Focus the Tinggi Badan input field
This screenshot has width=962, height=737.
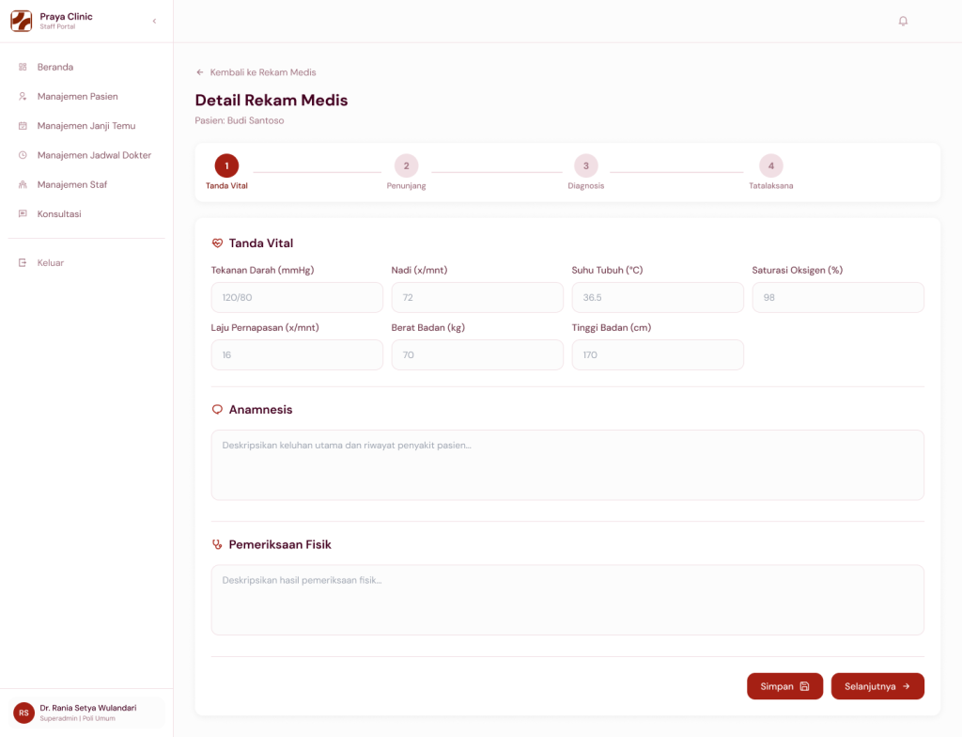[x=658, y=355]
